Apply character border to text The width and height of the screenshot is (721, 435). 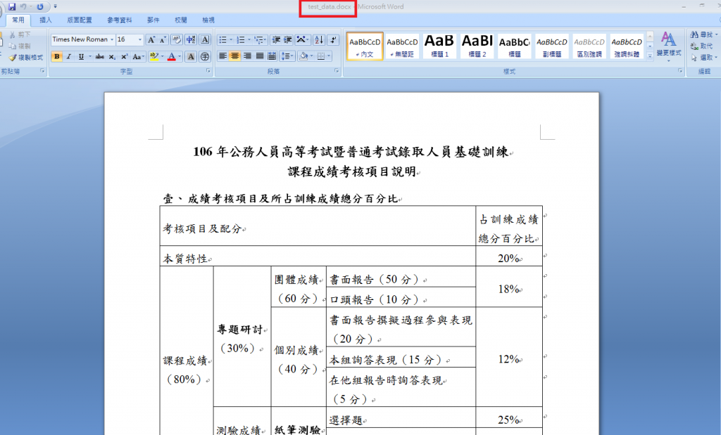click(x=205, y=40)
